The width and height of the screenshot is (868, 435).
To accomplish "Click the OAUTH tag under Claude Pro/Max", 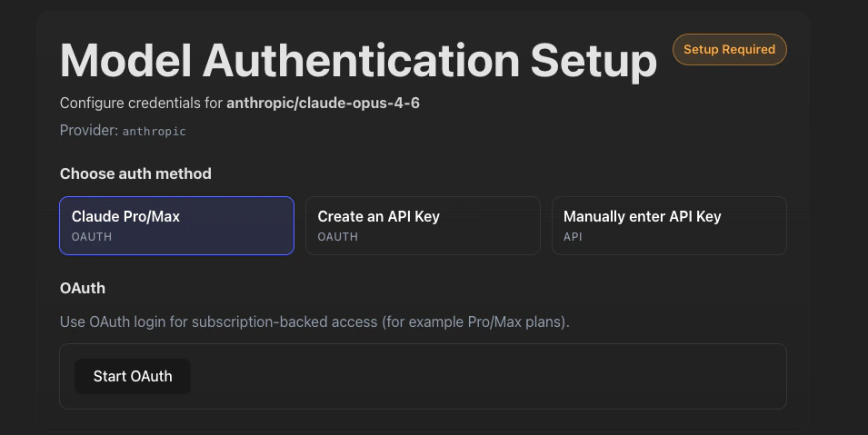I will click(92, 237).
